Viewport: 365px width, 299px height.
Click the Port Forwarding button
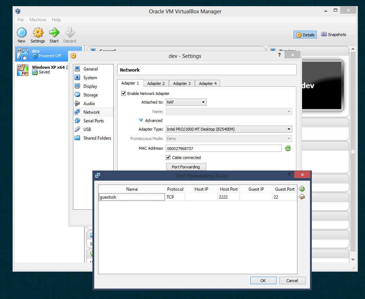pos(186,167)
